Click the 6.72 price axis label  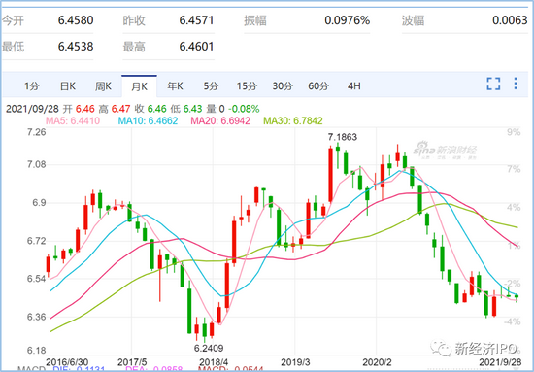(x=37, y=241)
